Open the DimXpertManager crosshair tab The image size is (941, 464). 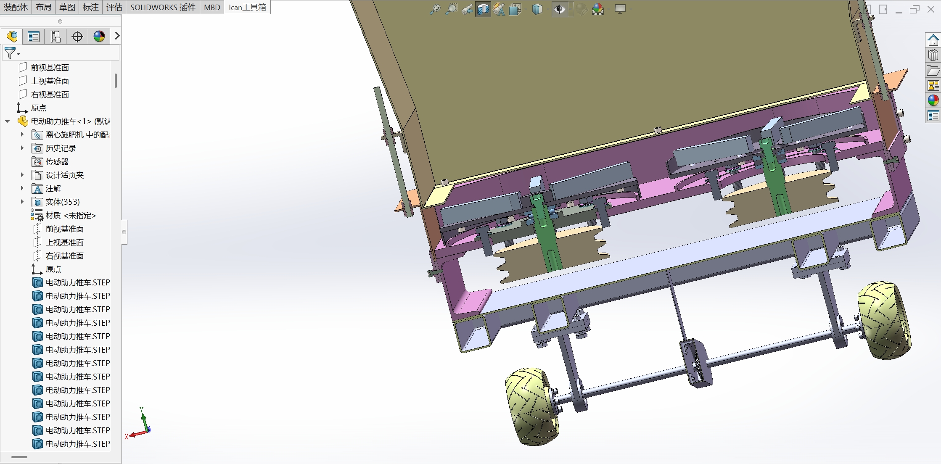click(77, 37)
